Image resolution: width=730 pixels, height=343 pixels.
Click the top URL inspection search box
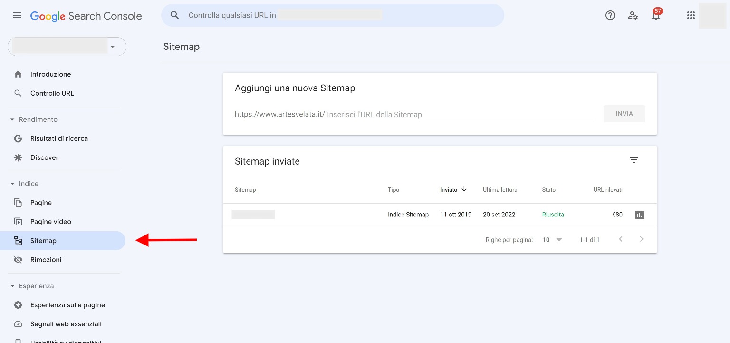point(333,15)
